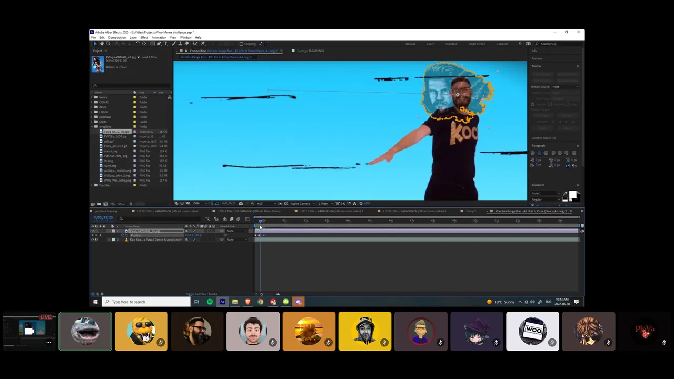Open the Layer menu
This screenshot has width=674, height=379.
[x=133, y=37]
